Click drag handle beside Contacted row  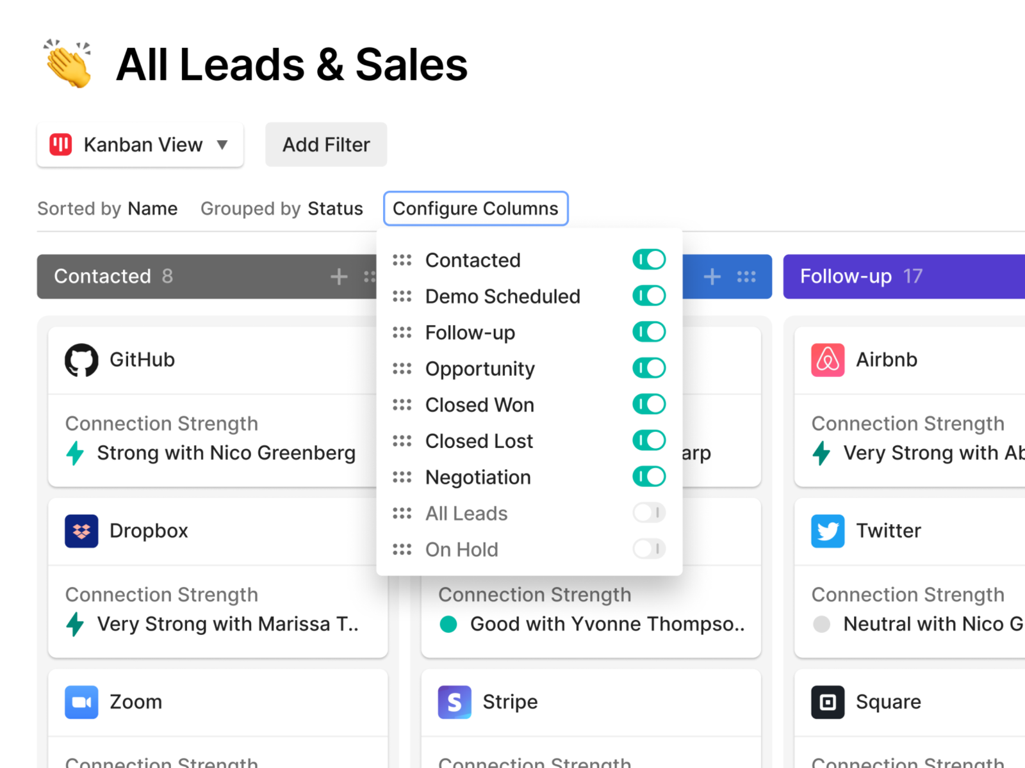point(402,260)
